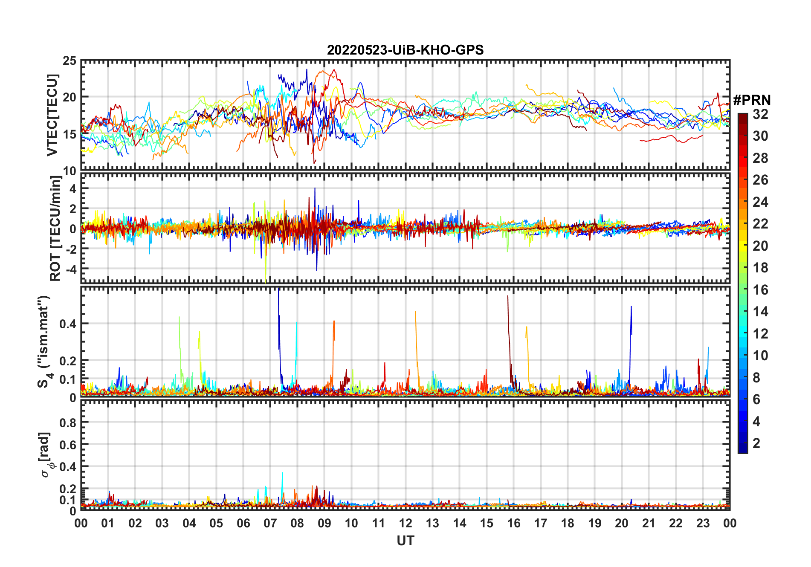The height and width of the screenshot is (567, 811).
Task: Click x-axis hour tick 19
Action: point(594,523)
